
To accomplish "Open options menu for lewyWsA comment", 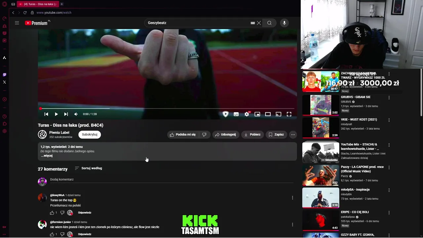I will [292, 198].
